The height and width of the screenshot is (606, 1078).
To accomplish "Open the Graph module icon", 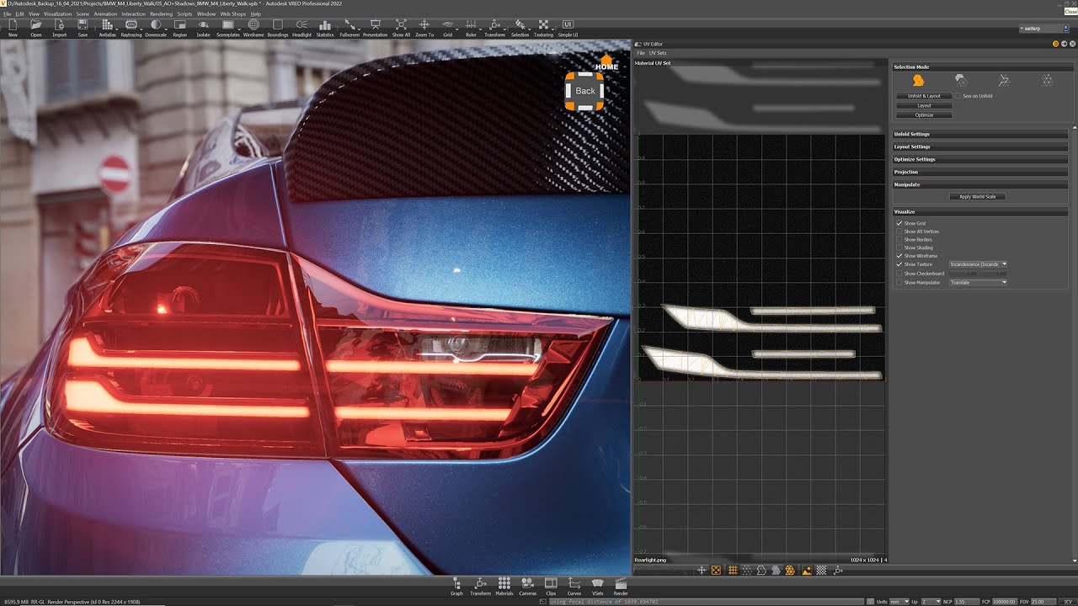I will pyautogui.click(x=456, y=586).
